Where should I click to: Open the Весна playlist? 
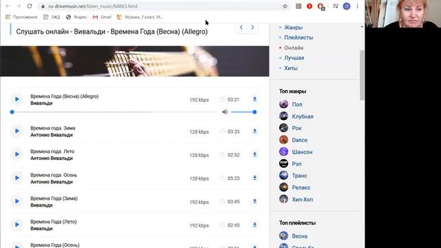pos(300,236)
